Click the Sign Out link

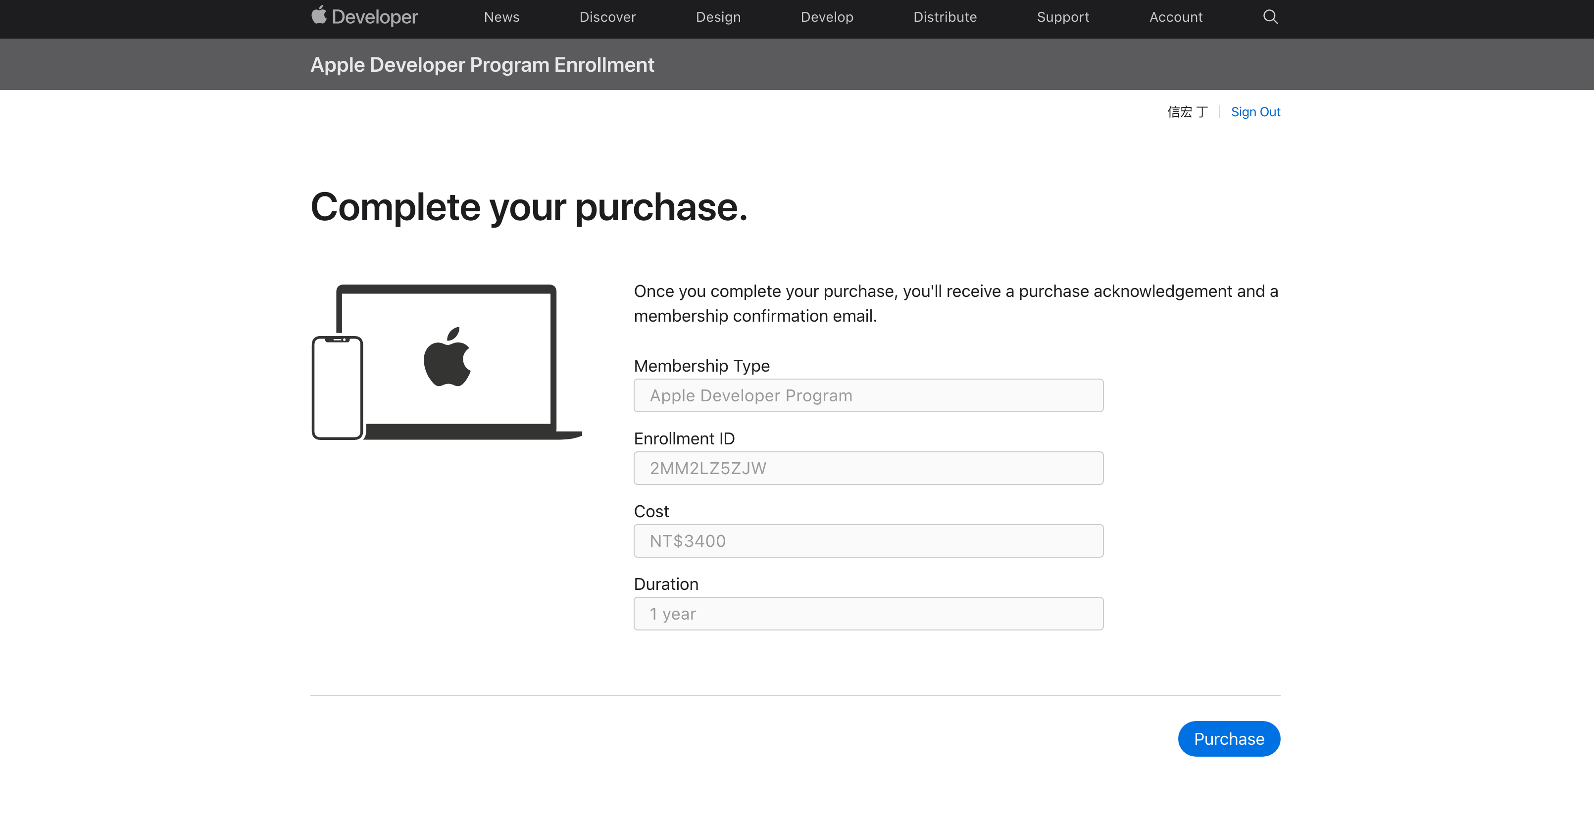point(1255,112)
